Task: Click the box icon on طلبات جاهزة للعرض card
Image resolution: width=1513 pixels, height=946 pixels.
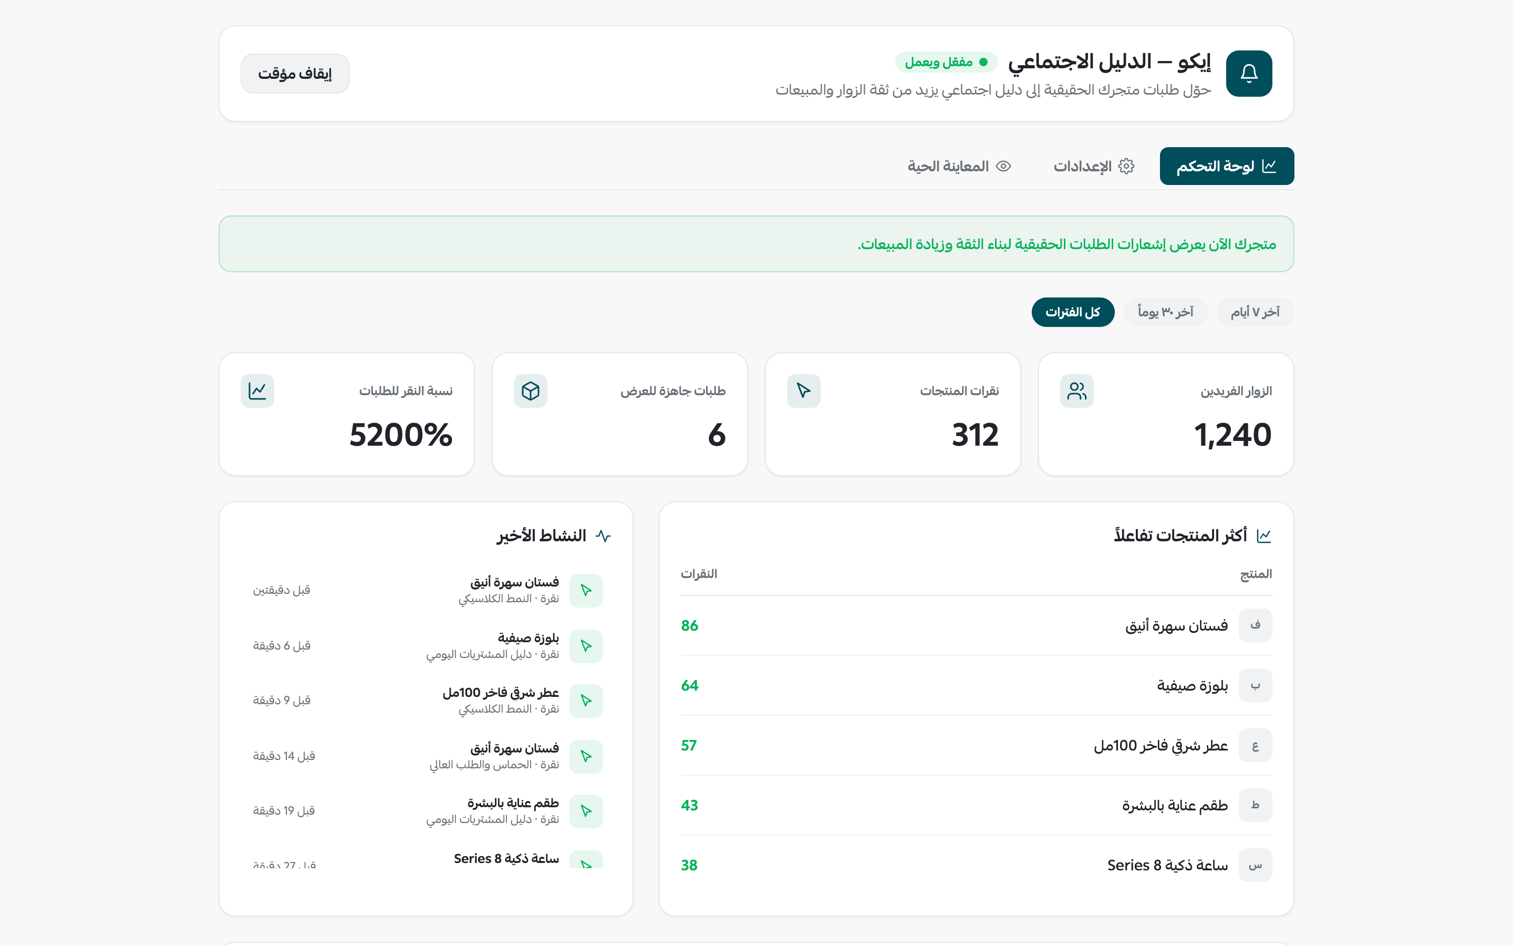Action: coord(530,391)
